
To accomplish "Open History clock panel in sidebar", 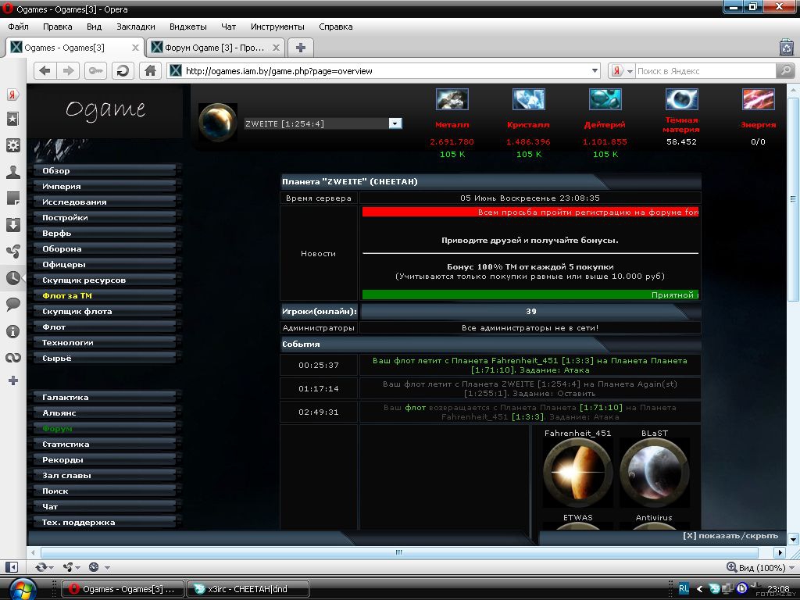I will click(12, 278).
